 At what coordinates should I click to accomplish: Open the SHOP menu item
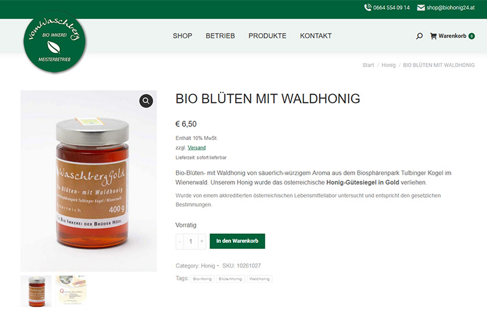pos(182,36)
